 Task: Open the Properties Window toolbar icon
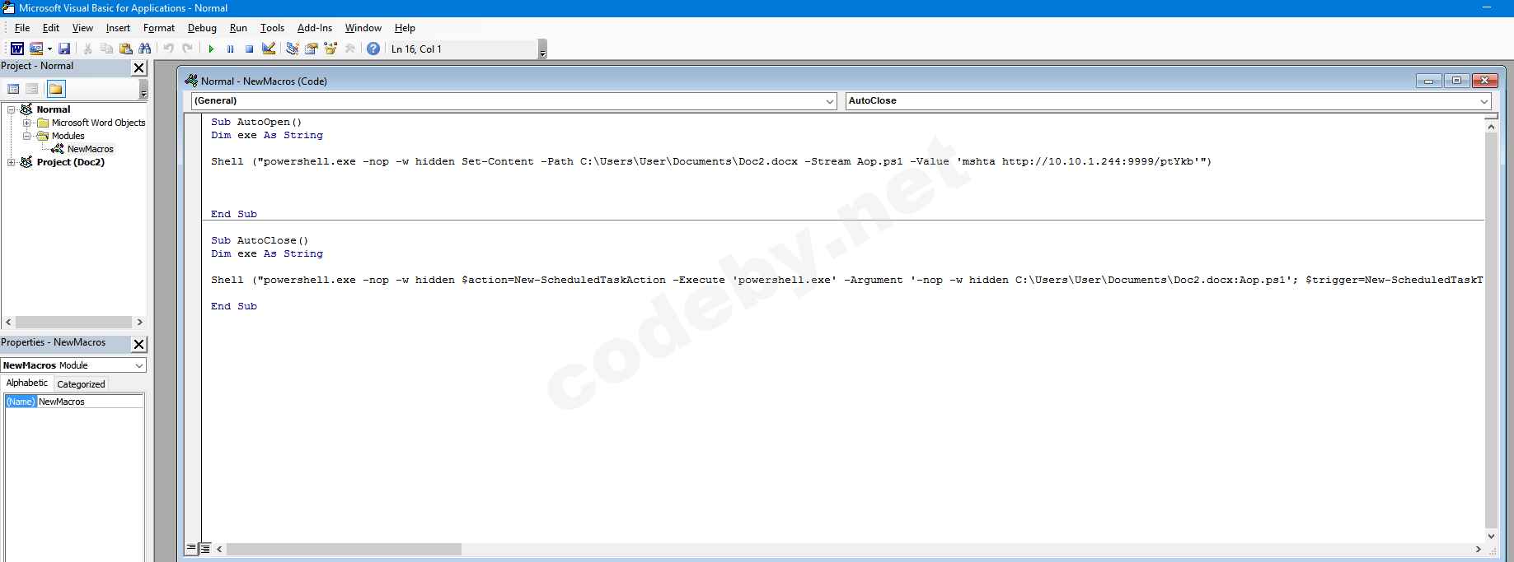tap(312, 49)
